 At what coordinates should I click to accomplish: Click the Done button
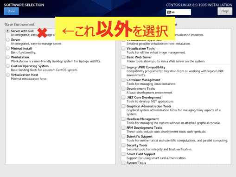[11, 11]
